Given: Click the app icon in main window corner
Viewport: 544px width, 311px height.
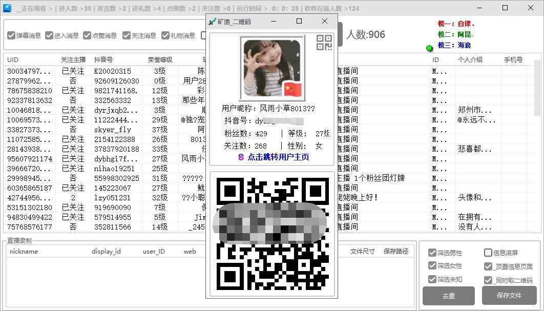Looking at the screenshot, I should [6, 8].
